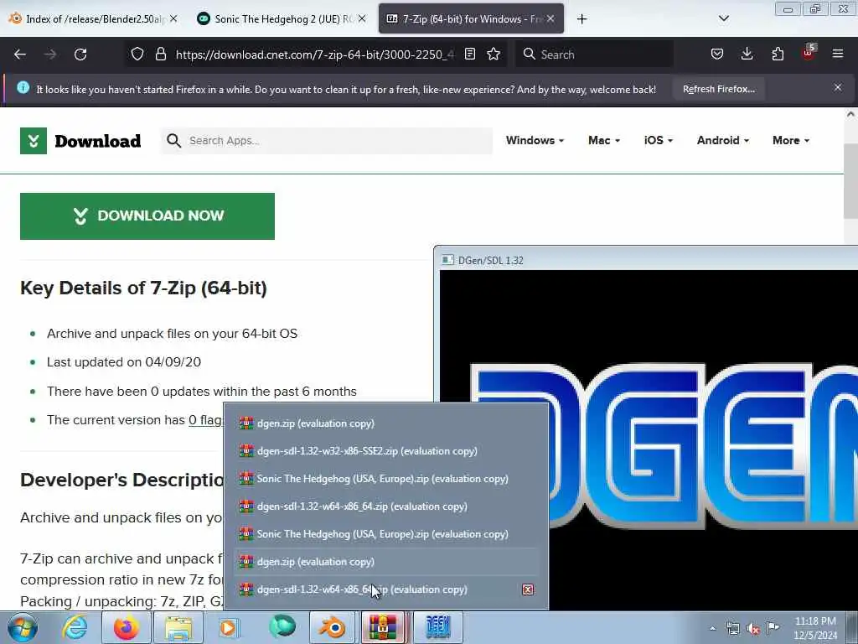Click the Blender taskbar icon
Viewport: 858px width, 644px height.
(333, 627)
